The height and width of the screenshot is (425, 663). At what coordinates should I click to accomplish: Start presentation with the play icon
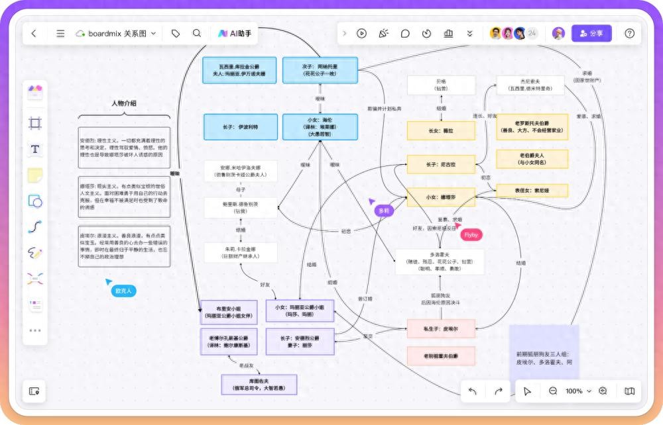pyautogui.click(x=361, y=33)
